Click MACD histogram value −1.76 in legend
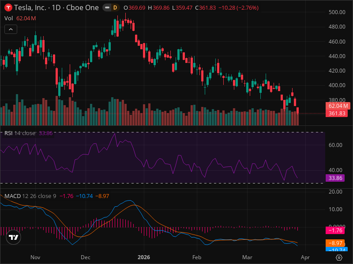The image size is (353, 264). click(67, 196)
